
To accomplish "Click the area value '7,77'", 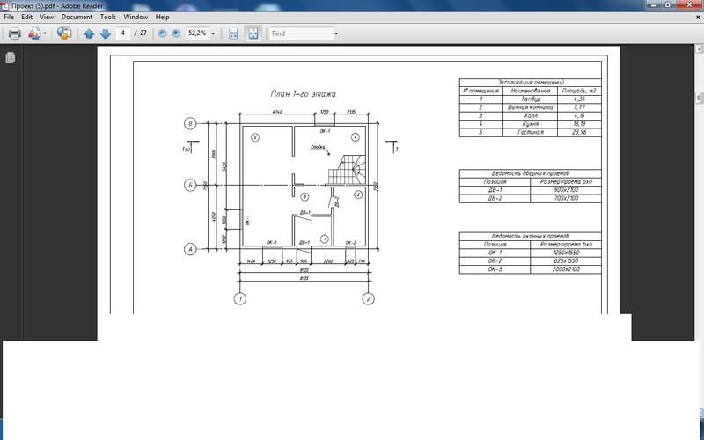I will pyautogui.click(x=579, y=107).
